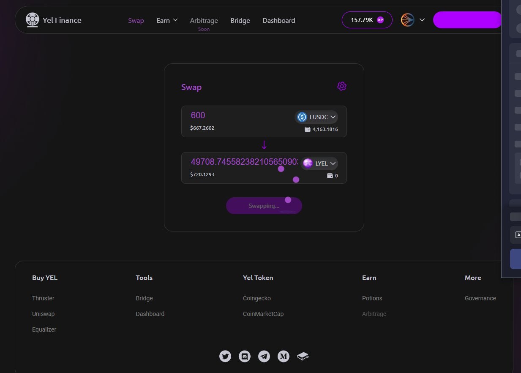Click the Yel Finance logo

coord(33,20)
